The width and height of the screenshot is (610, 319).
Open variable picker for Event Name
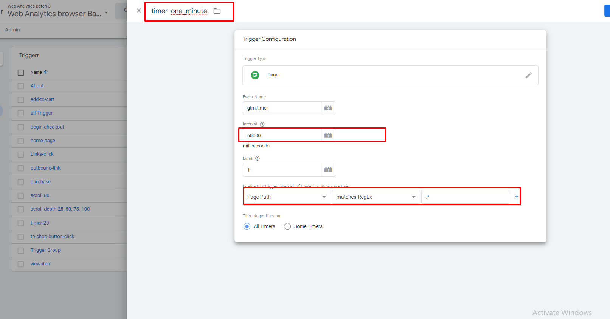click(x=328, y=108)
